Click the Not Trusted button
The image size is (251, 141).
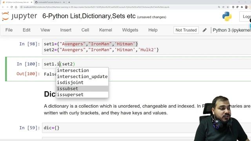[x=186, y=30]
